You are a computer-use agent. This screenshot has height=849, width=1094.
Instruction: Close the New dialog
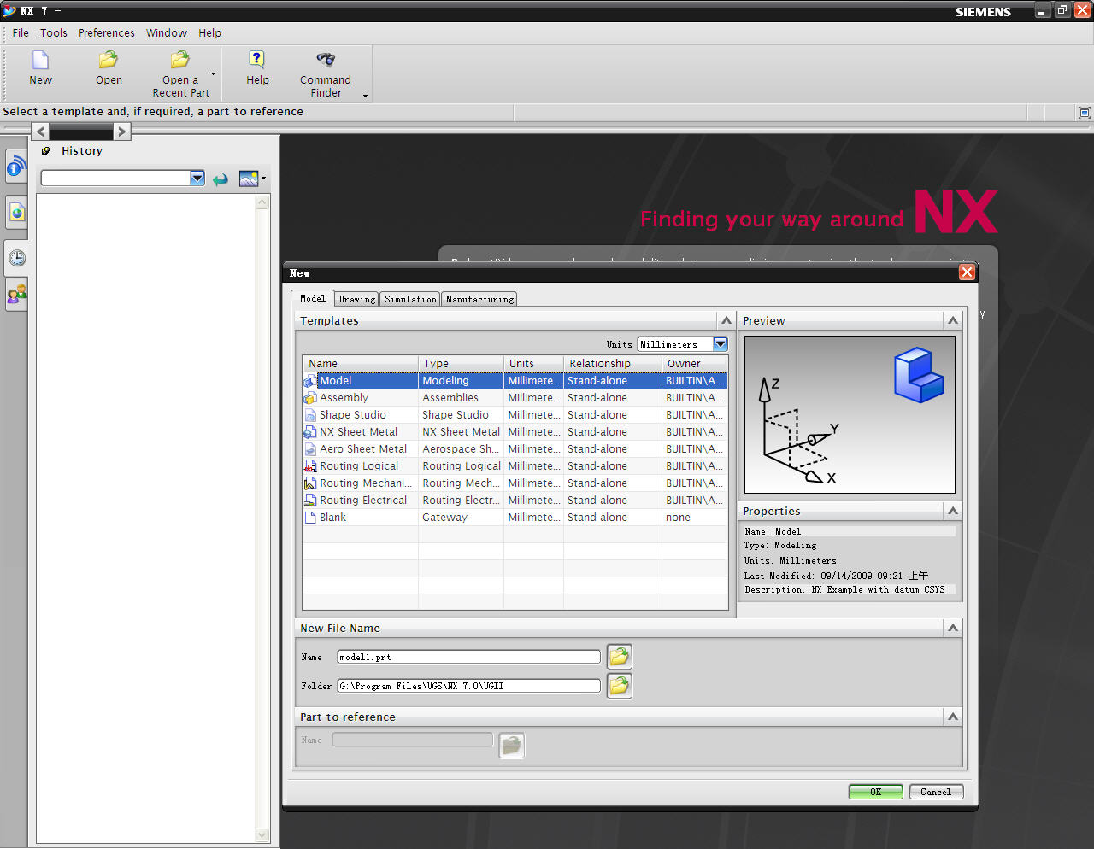(967, 272)
